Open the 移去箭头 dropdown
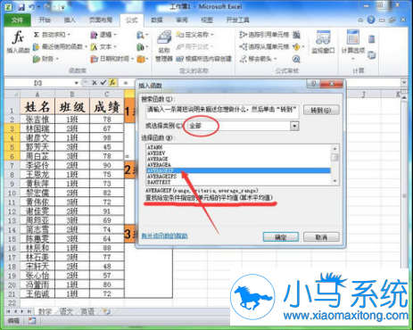Image resolution: width=413 pixels, height=330 pixels. pos(276,59)
